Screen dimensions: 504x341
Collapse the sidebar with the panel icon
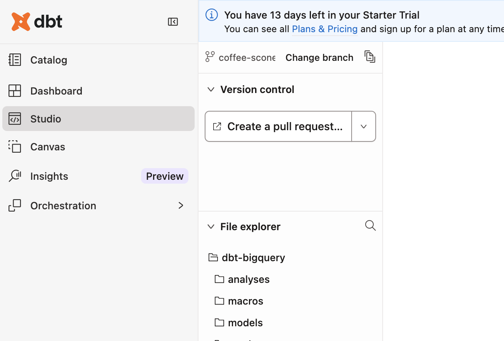click(173, 22)
